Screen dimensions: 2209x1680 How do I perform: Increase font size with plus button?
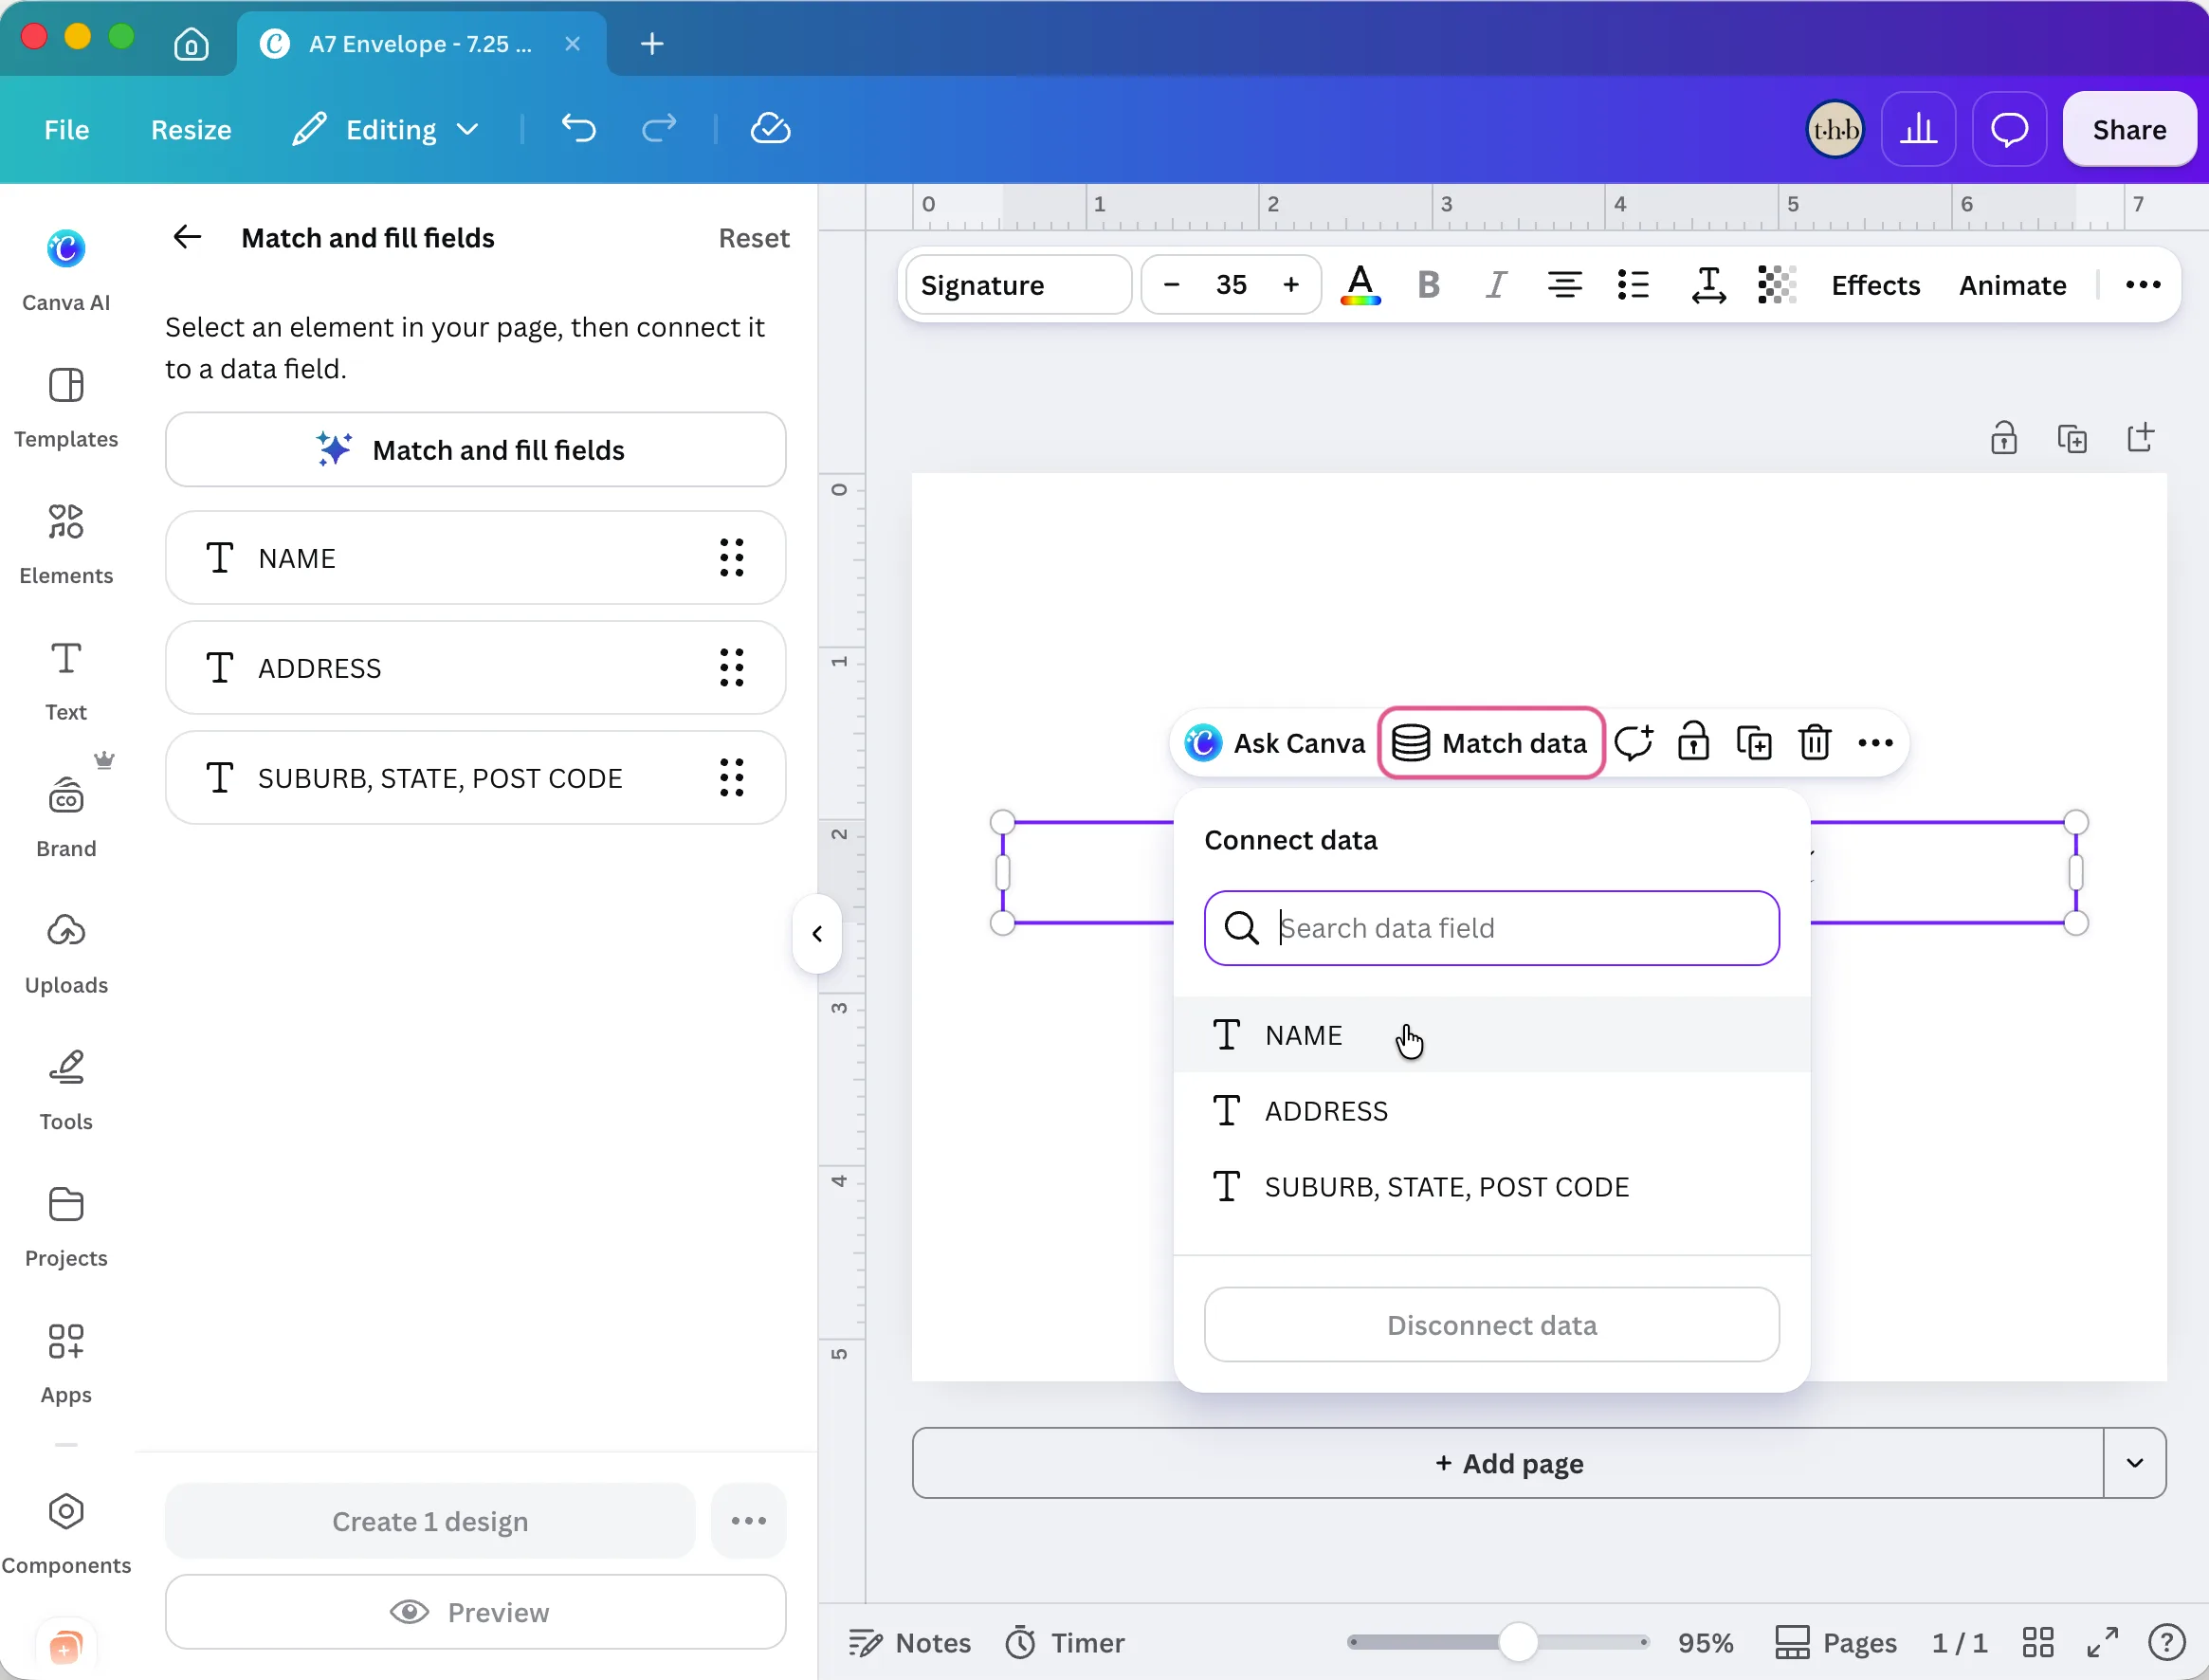tap(1291, 285)
